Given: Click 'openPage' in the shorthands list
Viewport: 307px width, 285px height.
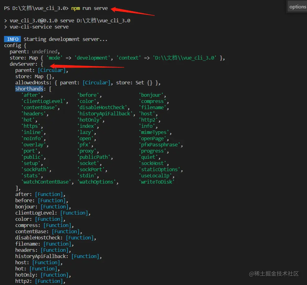Looking at the screenshot, I should tap(152, 139).
